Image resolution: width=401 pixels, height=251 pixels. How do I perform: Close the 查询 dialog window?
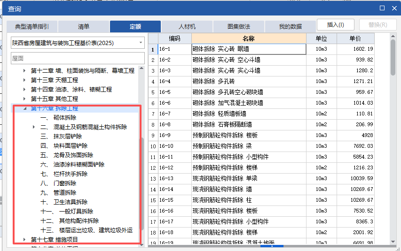394,8
